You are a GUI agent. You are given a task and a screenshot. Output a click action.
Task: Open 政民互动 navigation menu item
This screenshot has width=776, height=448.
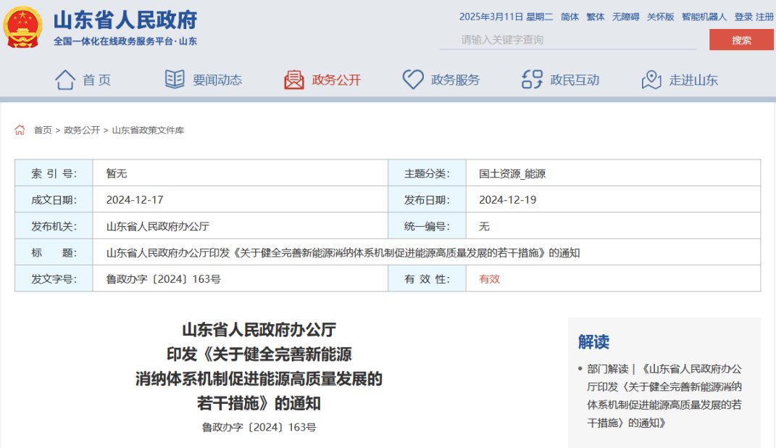[575, 80]
